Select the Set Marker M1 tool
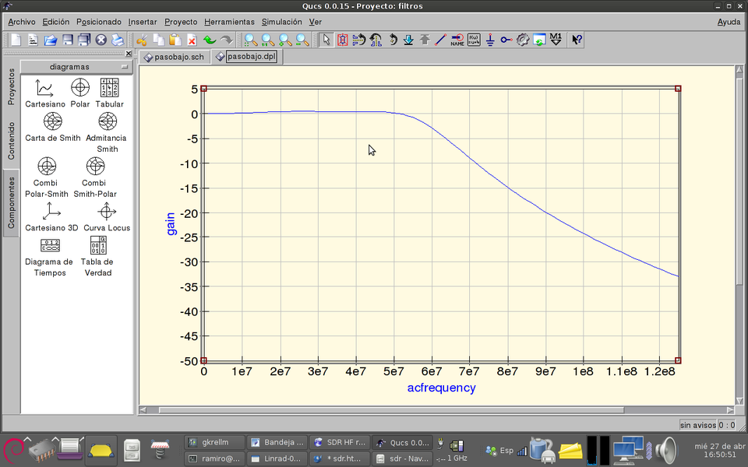This screenshot has height=467, width=748. pos(556,40)
